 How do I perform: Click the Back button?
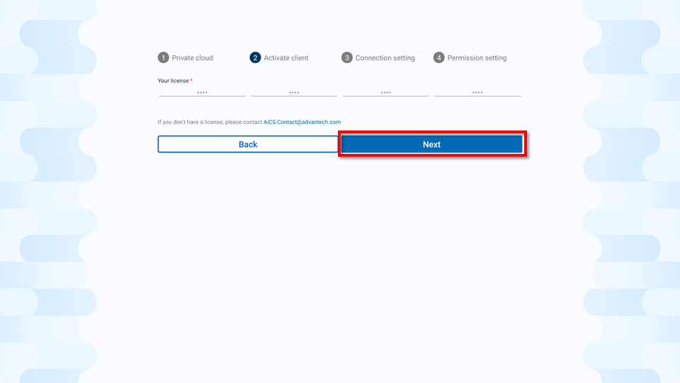coord(248,144)
